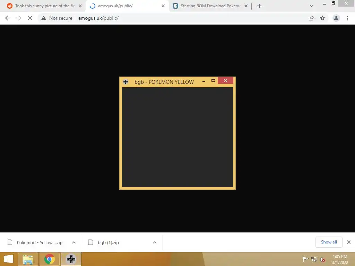Screen dimensions: 355x266
Task: Share this page using share icon
Action: pyautogui.click(x=311, y=18)
